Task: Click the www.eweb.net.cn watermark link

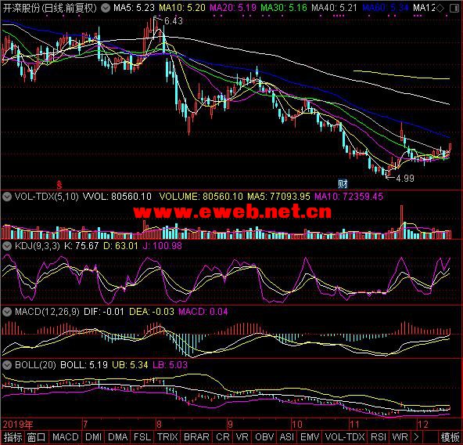Action: [232, 212]
